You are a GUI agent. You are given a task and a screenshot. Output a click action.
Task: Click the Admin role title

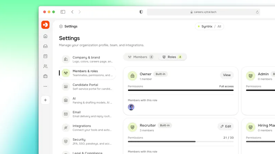point(263,74)
